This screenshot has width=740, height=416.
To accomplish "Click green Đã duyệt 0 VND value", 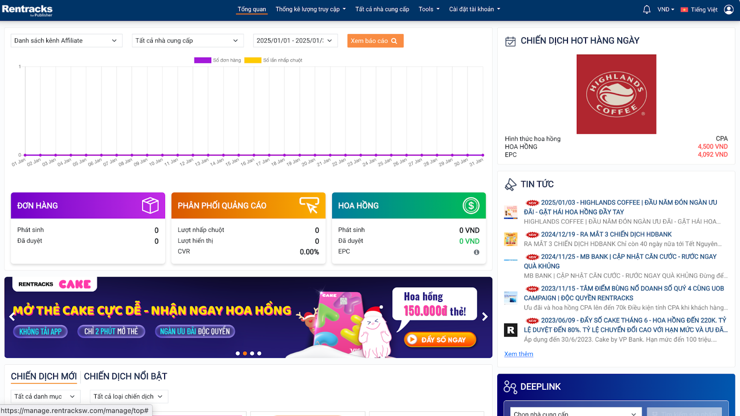I will (469, 241).
